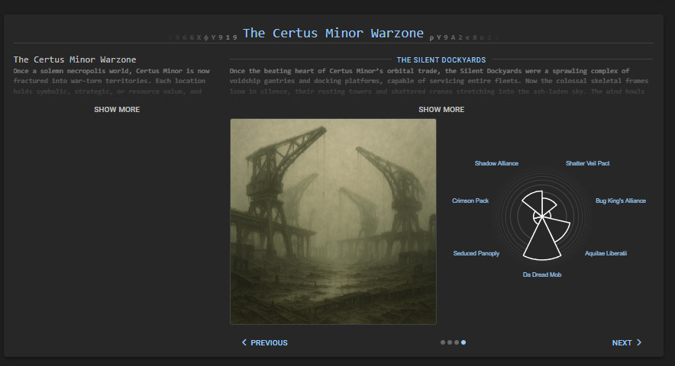
Task: Click the Shadow Alliance chart label
Action: 496,163
